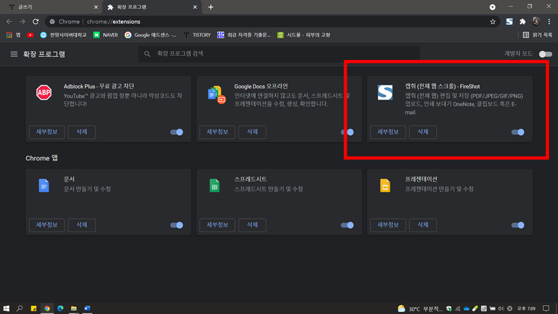This screenshot has width=558, height=314.
Task: Turn off the 프레젠테이션 app toggle
Action: [x=518, y=225]
